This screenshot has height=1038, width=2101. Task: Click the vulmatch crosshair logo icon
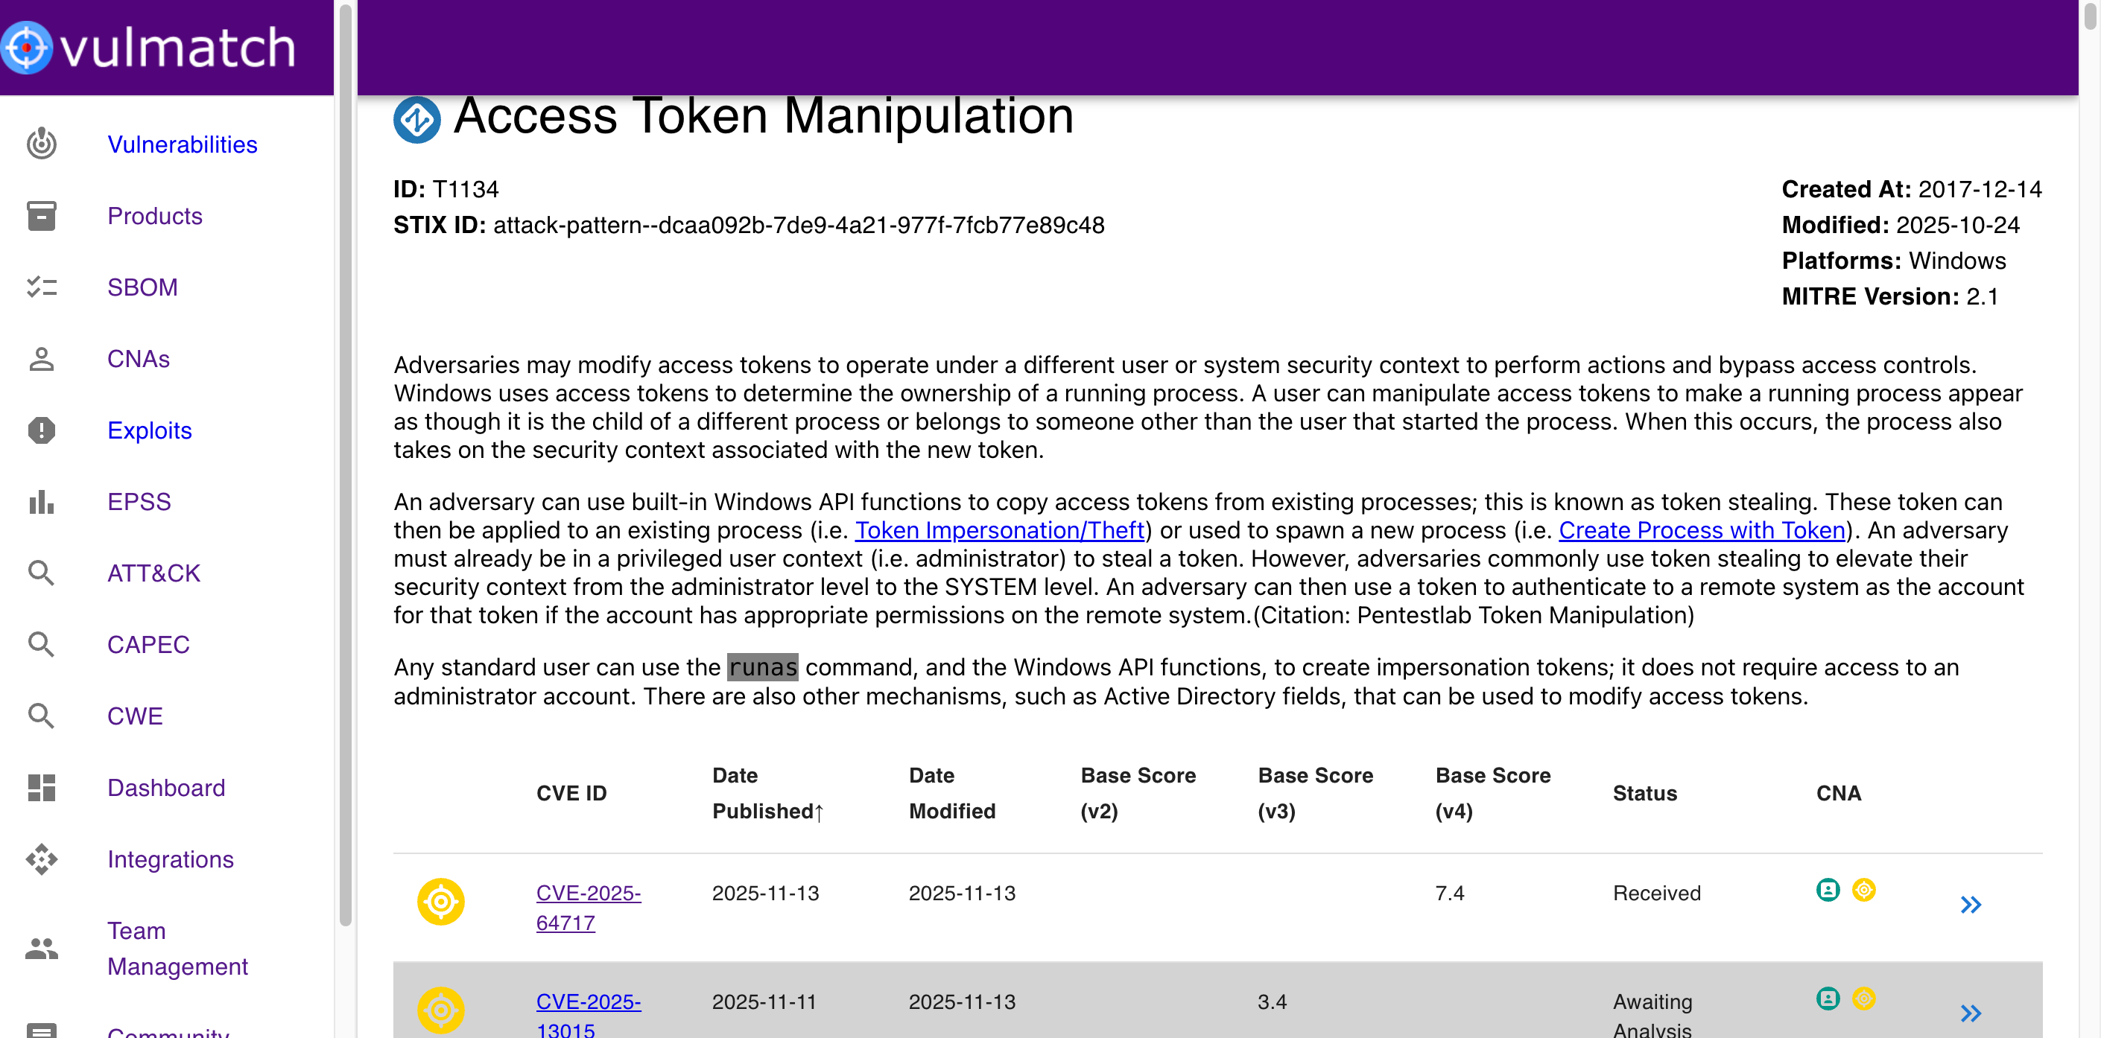(26, 48)
